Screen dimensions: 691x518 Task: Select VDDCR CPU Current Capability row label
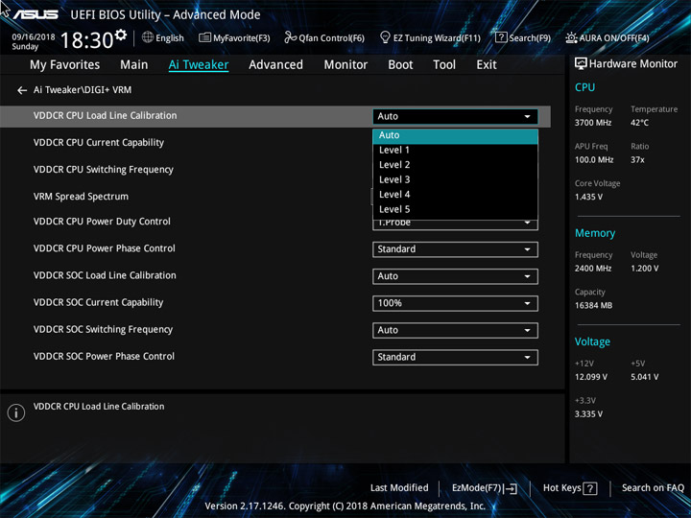coord(99,143)
